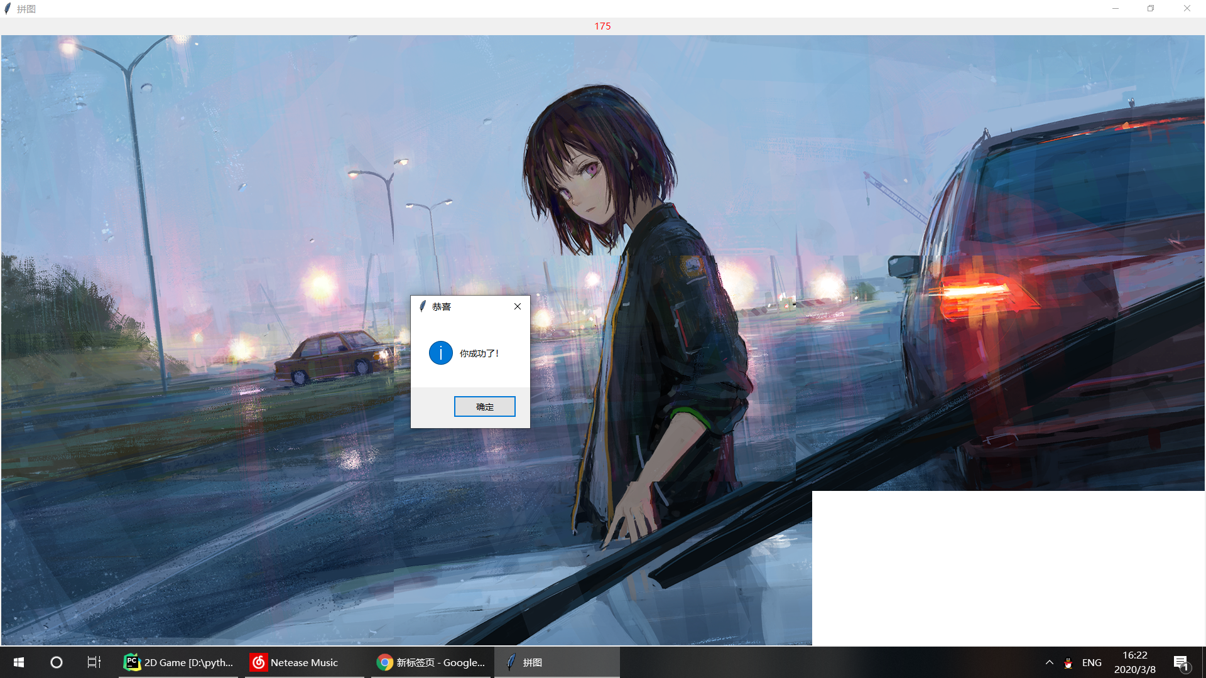Restore down the 拼图 window
This screenshot has height=678, width=1206.
pyautogui.click(x=1151, y=9)
